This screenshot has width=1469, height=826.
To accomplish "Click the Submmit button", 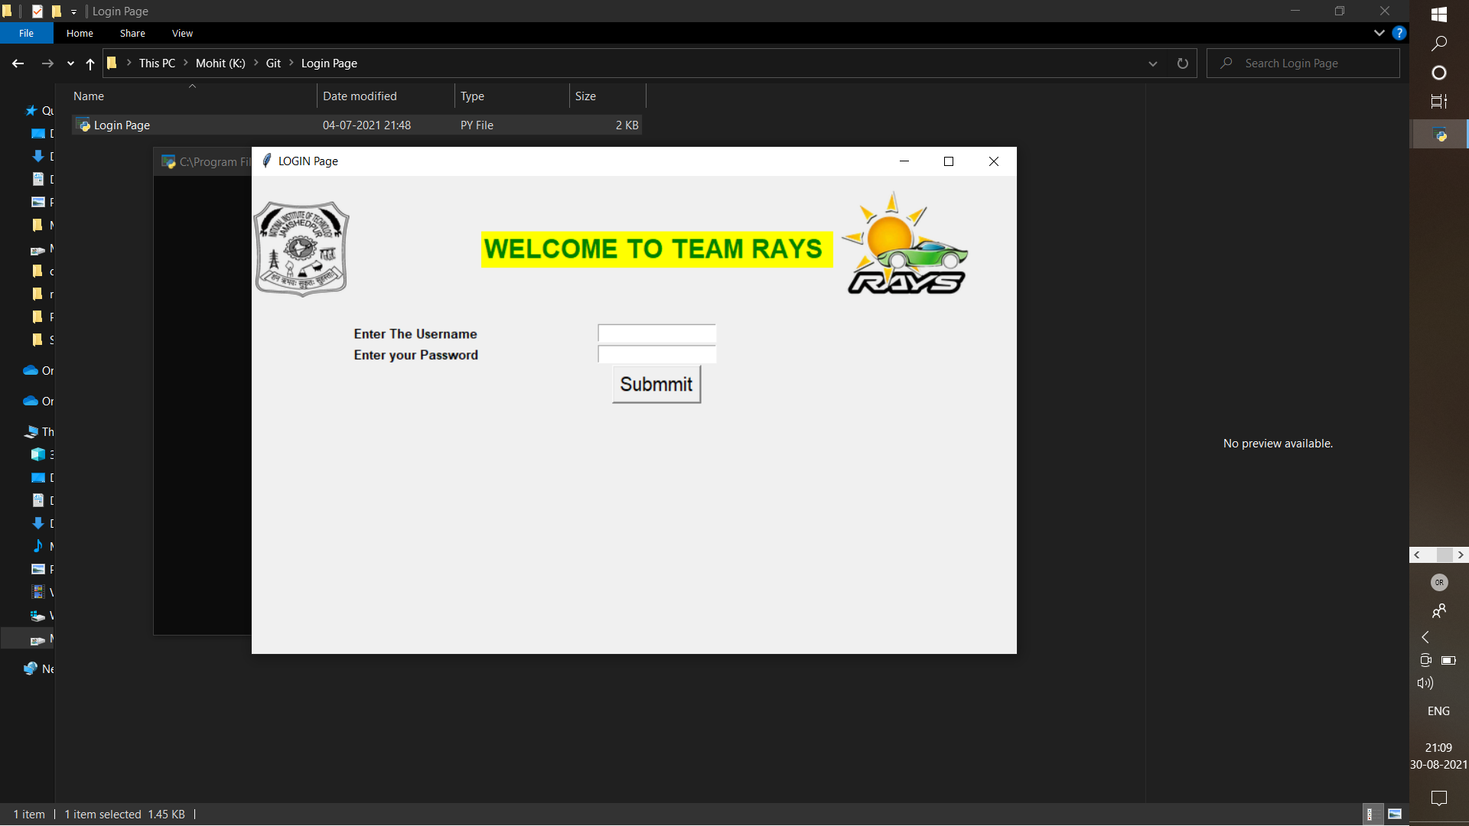I will [656, 384].
